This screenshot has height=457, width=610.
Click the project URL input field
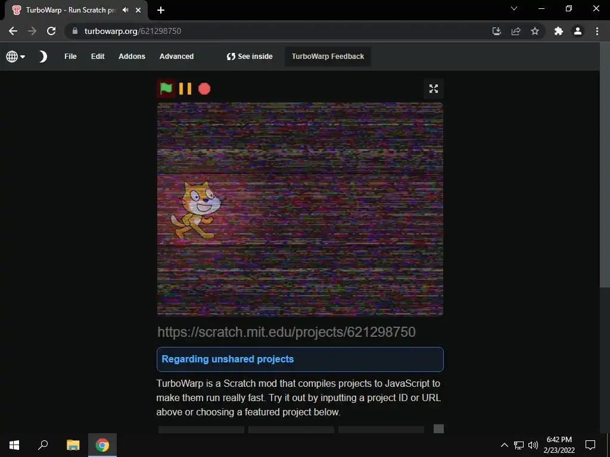click(300, 332)
